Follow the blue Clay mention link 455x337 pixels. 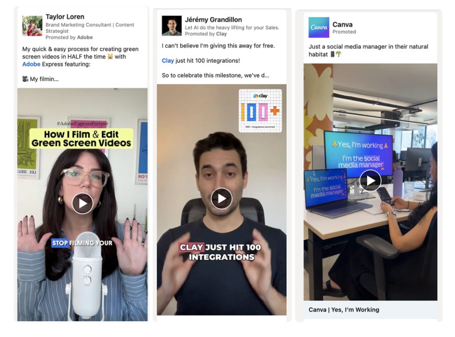(168, 60)
